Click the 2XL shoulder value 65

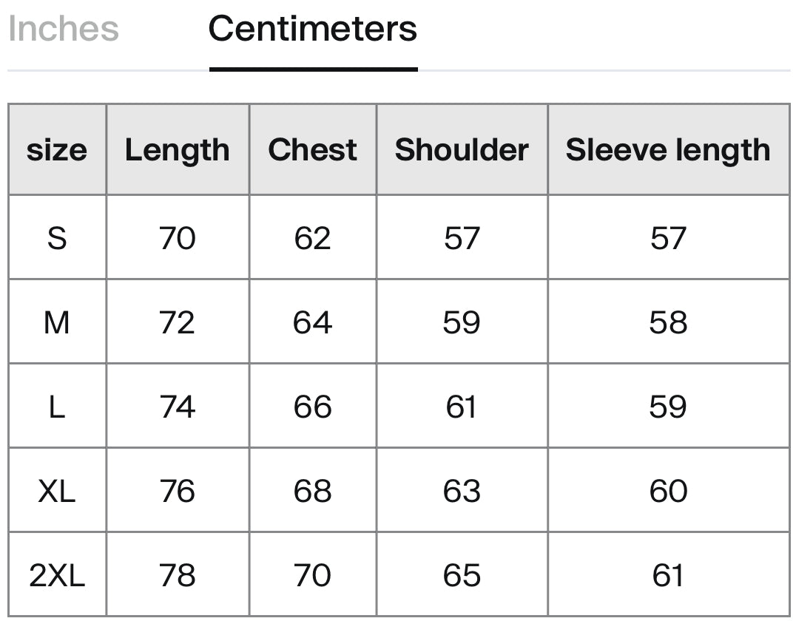[462, 575]
